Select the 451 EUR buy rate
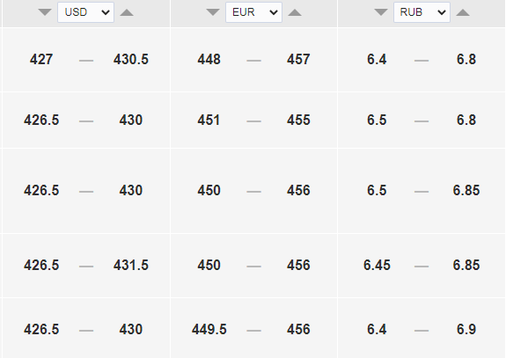 (x=209, y=120)
